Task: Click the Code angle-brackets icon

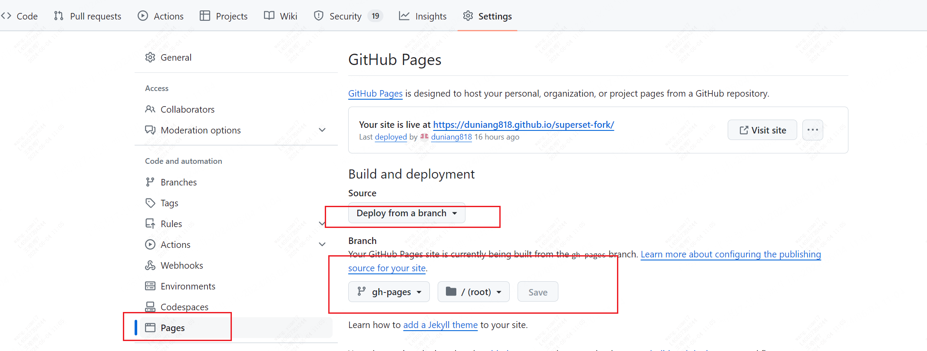Action: tap(6, 16)
